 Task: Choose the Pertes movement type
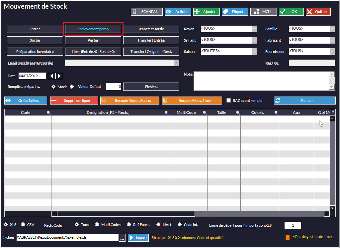pyautogui.click(x=93, y=40)
